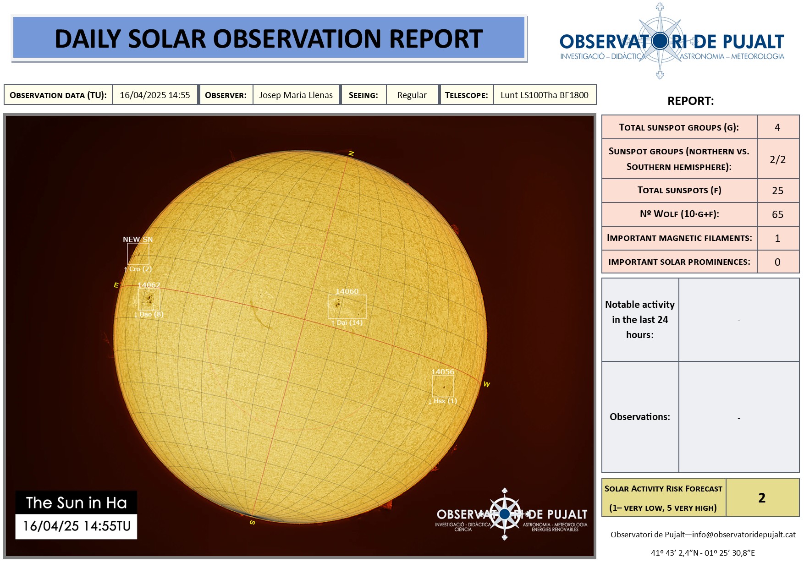Click the 16/04/25 14:55TU image timestamp
The image size is (804, 568).
(x=76, y=526)
